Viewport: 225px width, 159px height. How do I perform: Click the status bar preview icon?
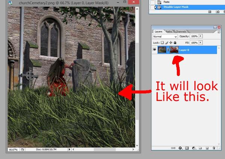click(x=22, y=150)
